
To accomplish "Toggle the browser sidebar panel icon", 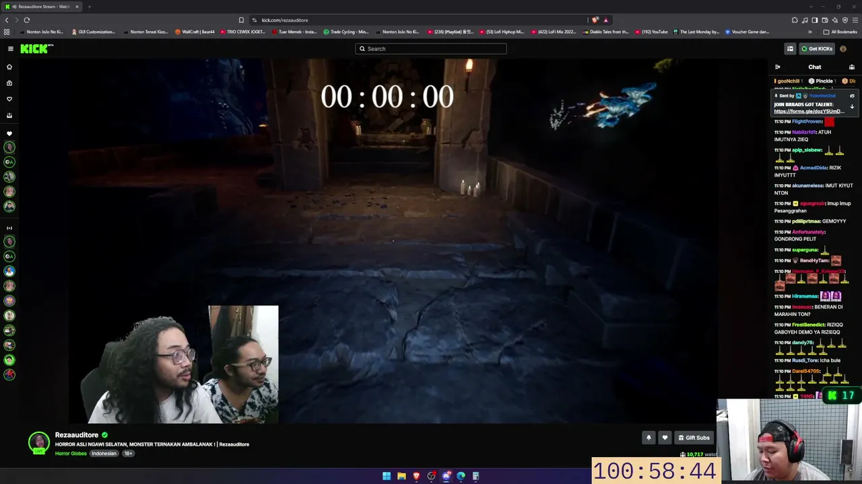I will [x=815, y=20].
